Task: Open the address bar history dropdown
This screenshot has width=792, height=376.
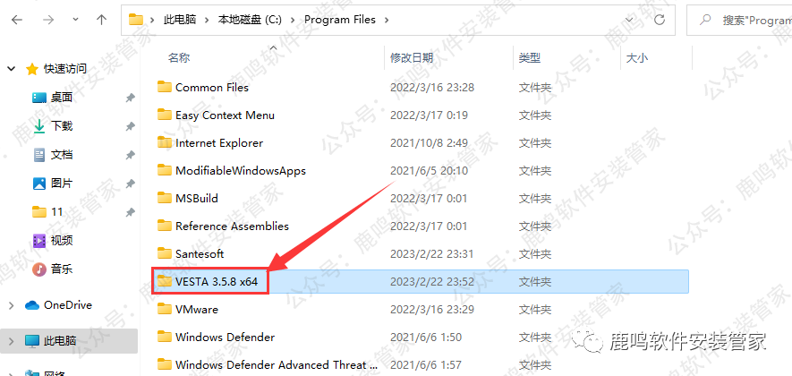Action: point(629,20)
